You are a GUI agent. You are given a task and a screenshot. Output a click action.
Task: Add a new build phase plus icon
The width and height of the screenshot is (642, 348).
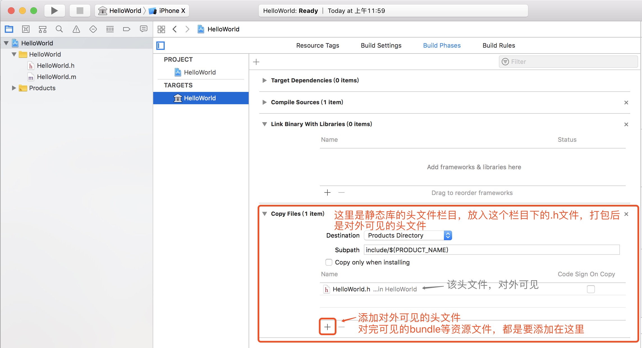point(256,62)
